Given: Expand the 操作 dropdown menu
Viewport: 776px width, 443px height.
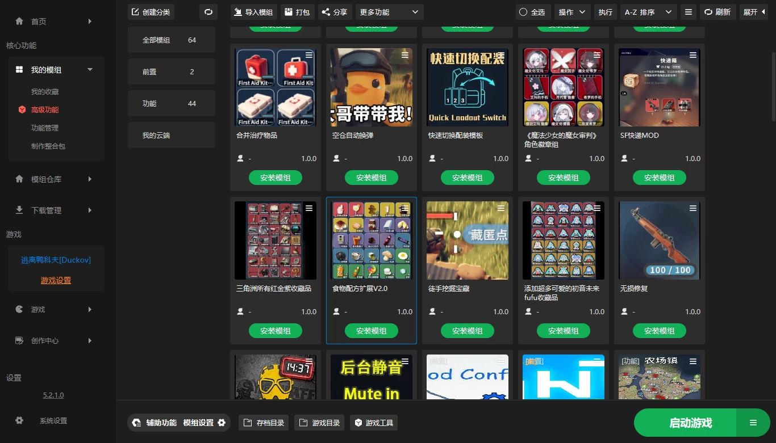Looking at the screenshot, I should 572,12.
